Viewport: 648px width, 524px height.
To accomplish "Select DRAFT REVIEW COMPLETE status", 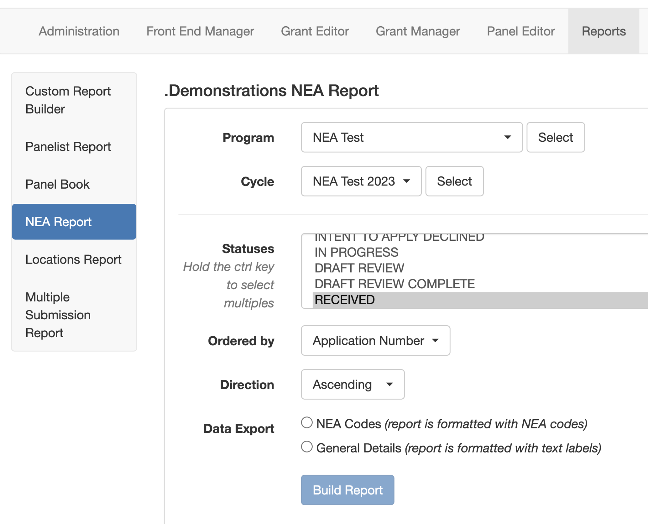I will click(x=395, y=284).
